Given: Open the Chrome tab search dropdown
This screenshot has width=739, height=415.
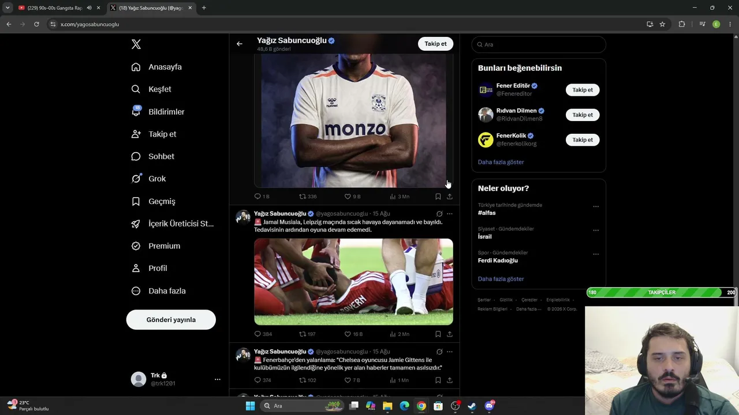Looking at the screenshot, I should [8, 8].
